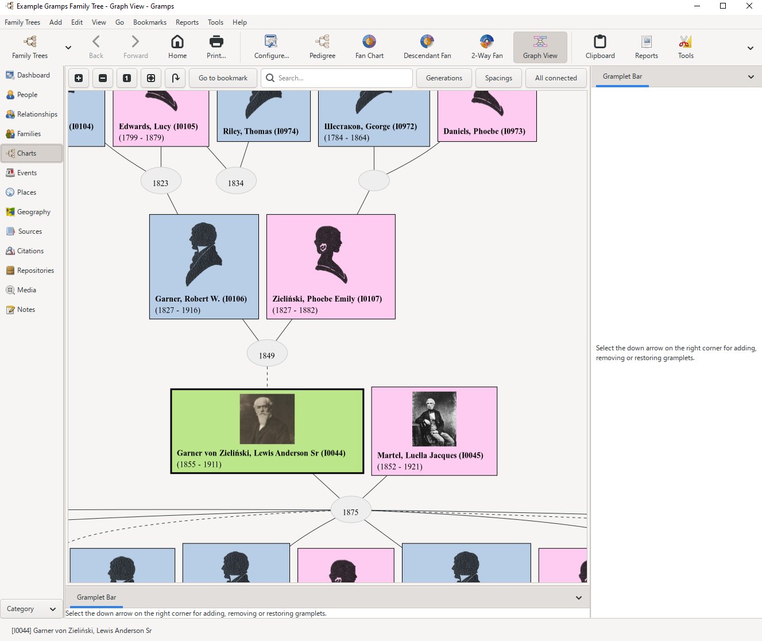Select the bottom Gramplet Bar tab

(96, 597)
